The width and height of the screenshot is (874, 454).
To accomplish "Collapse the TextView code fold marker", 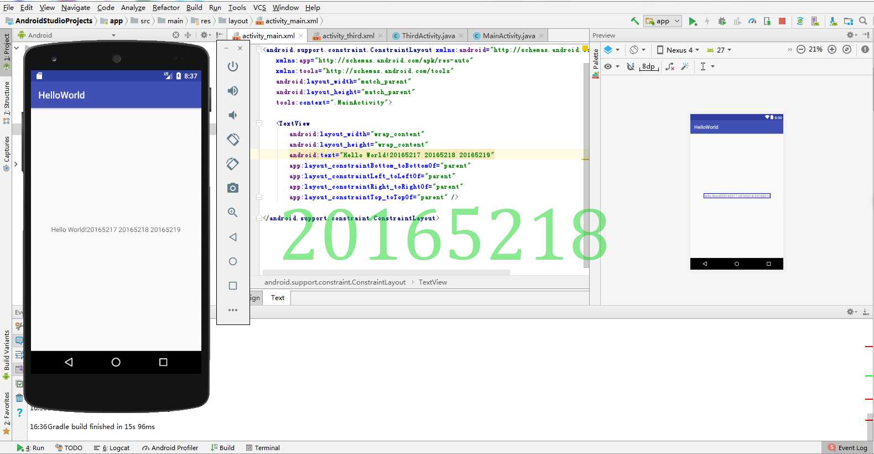I will [259, 123].
